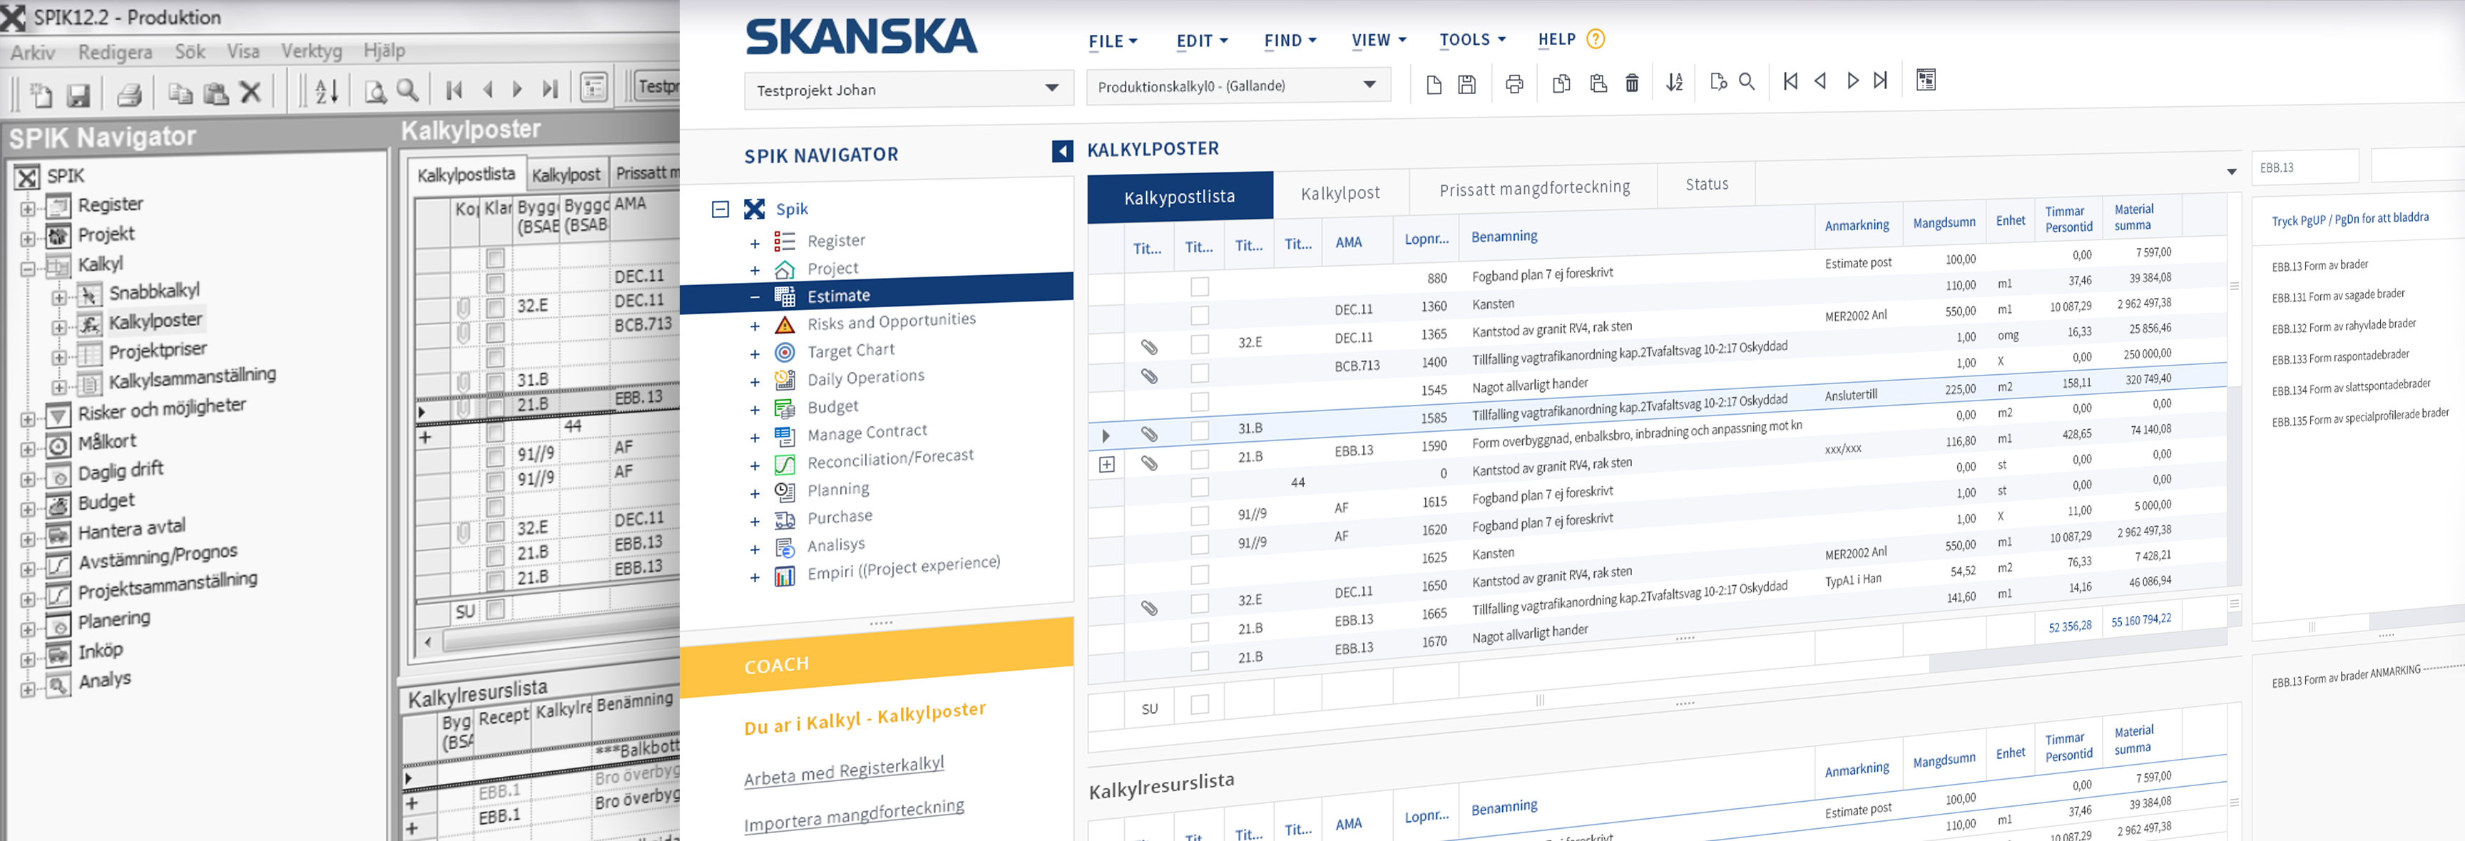Jump to first record in Skanska toolbar

[x=1790, y=81]
